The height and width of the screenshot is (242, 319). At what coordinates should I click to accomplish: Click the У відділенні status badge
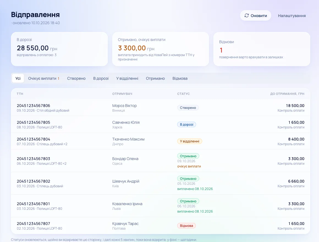[x=189, y=141]
